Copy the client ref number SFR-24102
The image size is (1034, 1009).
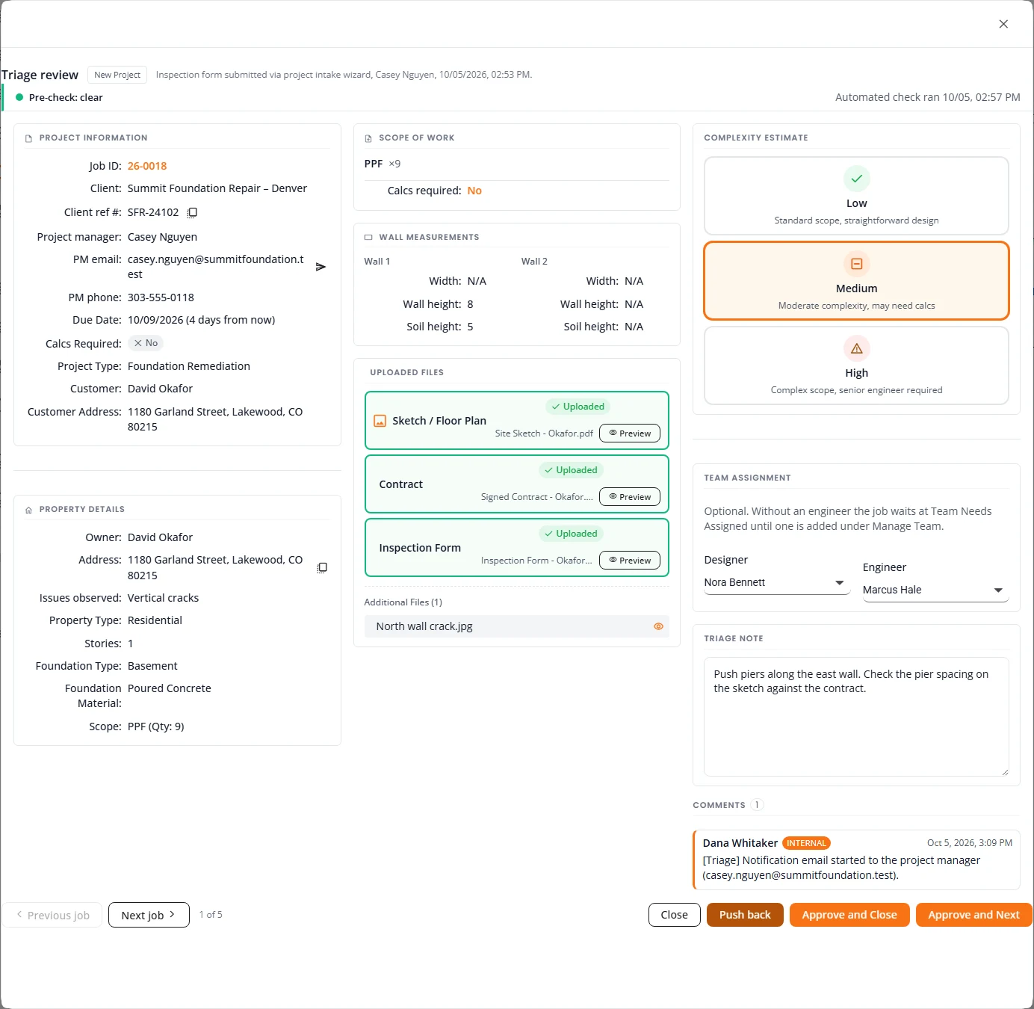(x=192, y=212)
